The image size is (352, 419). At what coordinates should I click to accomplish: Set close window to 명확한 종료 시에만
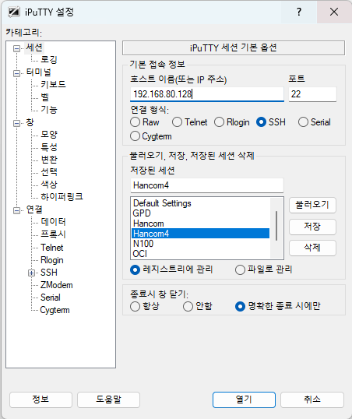278,306
